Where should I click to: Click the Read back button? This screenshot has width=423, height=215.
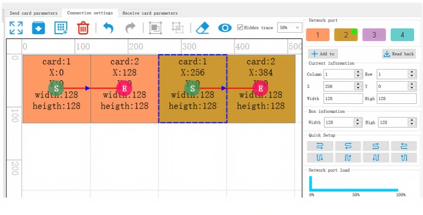pos(399,54)
